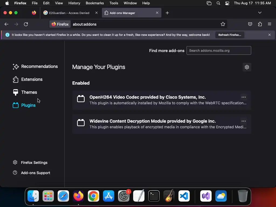
Task: Open the Help menu
Action: [146, 3]
